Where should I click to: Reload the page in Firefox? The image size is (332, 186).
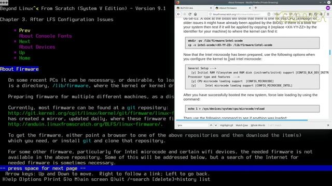[190, 14]
